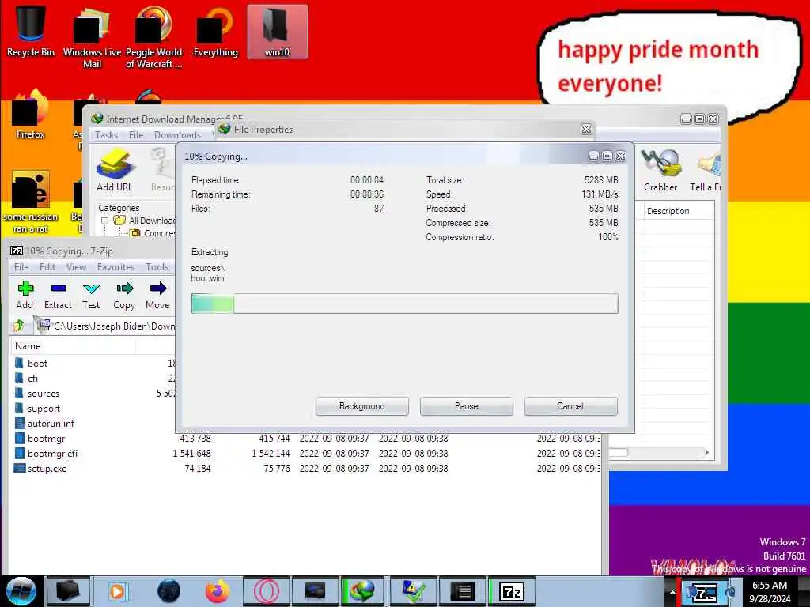
Task: Click the Extract icon in 7-Zip
Action: point(58,295)
